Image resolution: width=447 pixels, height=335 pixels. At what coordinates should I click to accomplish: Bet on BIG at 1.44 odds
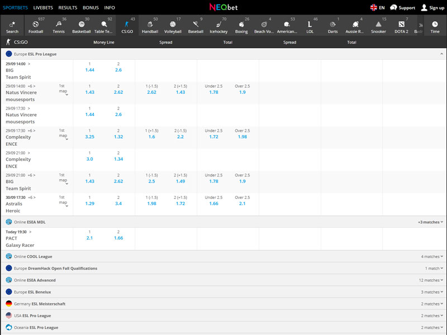click(x=89, y=70)
